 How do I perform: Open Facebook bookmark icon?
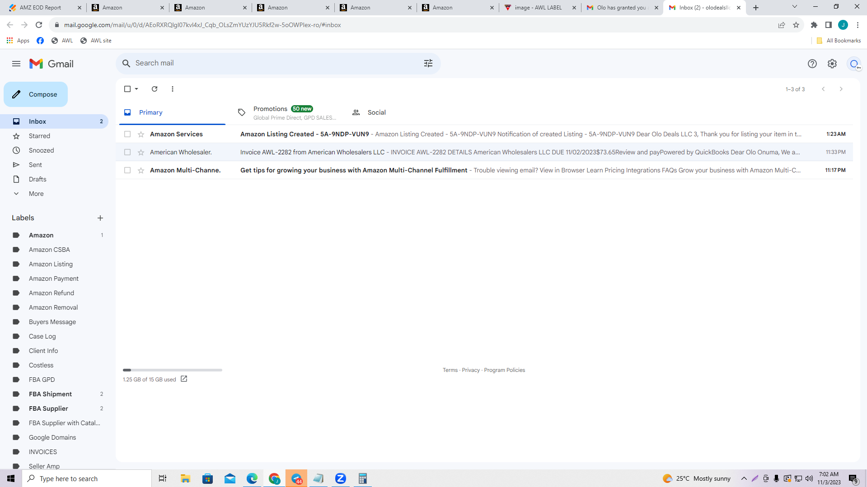[x=40, y=41]
